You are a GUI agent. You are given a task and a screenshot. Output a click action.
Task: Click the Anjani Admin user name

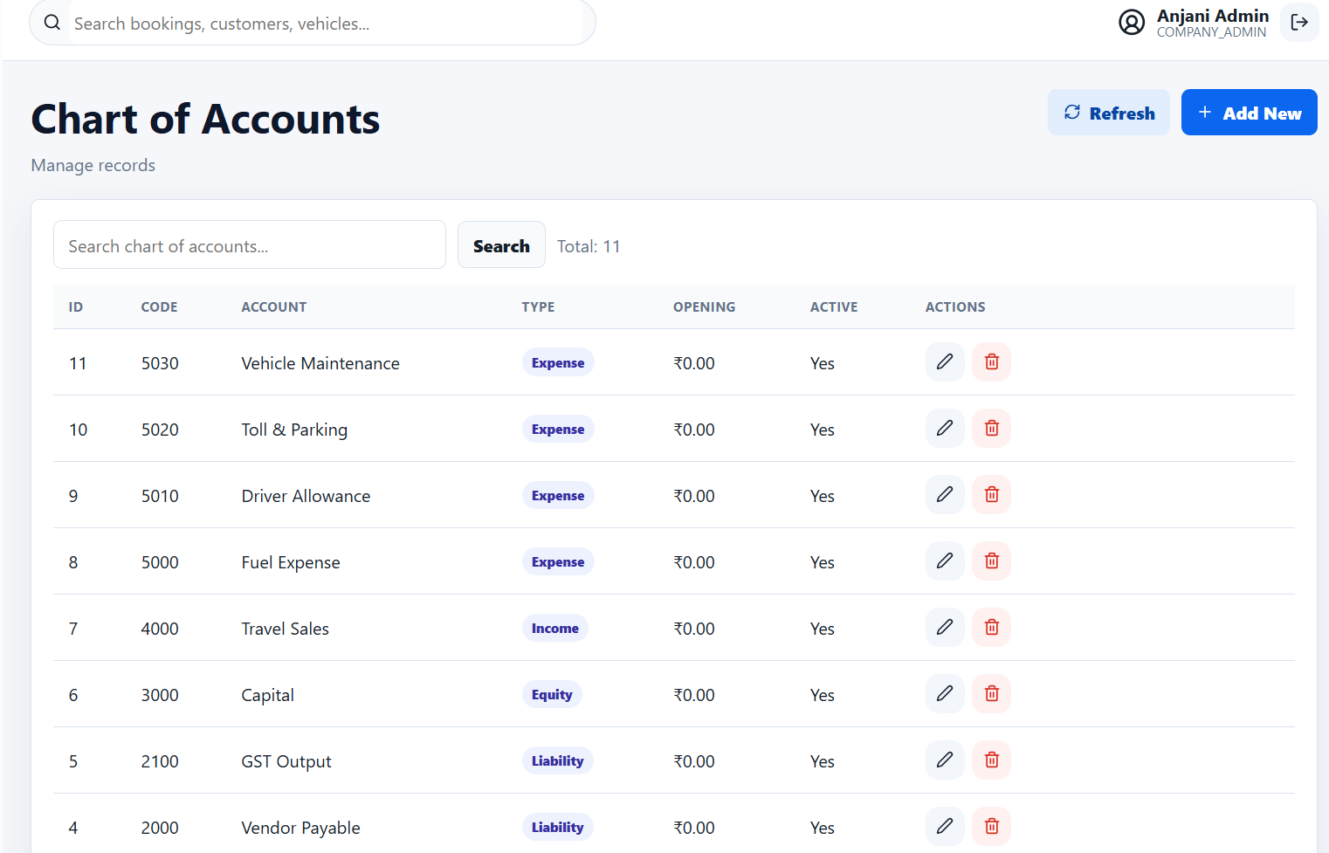pos(1213,16)
